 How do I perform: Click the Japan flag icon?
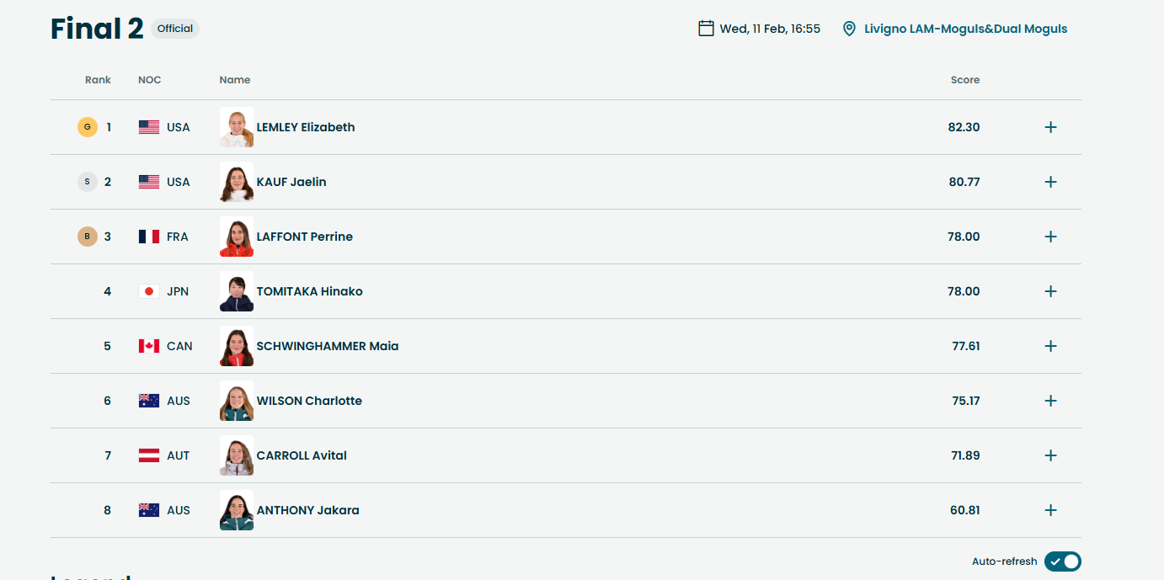[x=149, y=291]
